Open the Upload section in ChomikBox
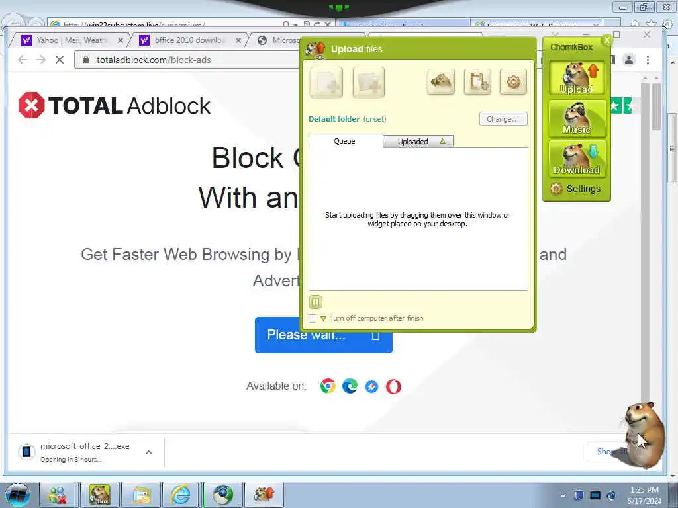Viewport: 678px width, 508px height. pyautogui.click(x=577, y=78)
